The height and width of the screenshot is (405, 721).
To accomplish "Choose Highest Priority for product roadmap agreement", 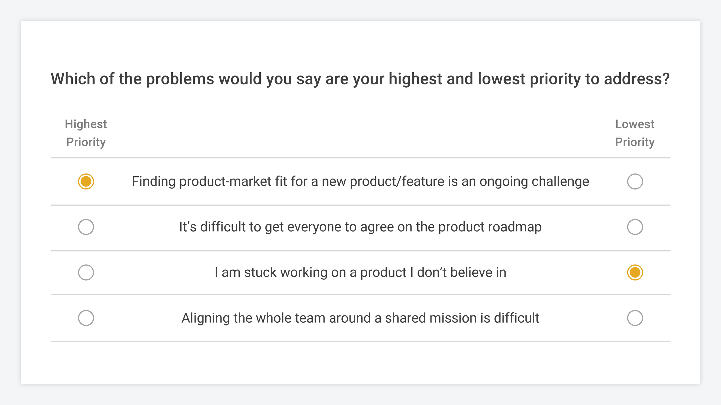I will pos(86,227).
